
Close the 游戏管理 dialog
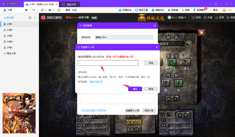[155, 26]
